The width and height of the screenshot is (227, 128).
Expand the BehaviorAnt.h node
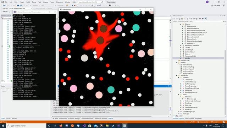(183, 26)
